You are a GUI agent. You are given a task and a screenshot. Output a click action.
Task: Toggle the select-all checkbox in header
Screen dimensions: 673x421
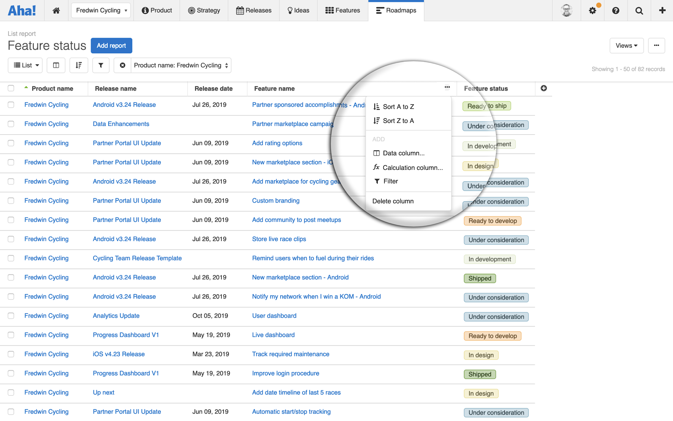click(11, 88)
